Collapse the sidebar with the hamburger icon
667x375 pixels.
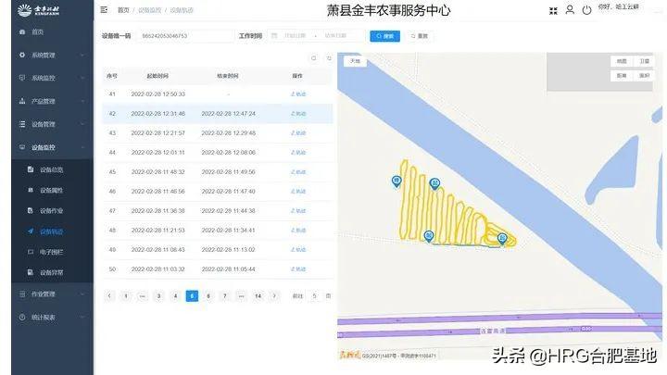point(104,10)
